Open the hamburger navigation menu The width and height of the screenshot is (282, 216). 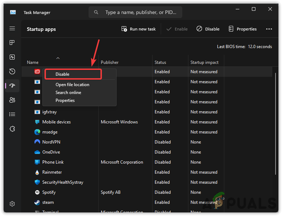click(12, 28)
